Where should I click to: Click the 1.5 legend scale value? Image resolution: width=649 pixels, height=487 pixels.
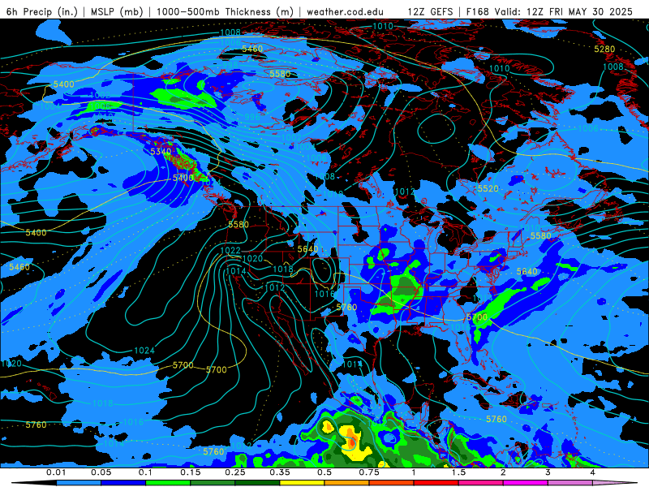[458, 472]
